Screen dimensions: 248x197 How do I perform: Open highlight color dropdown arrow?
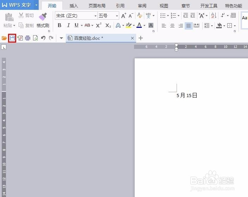134,25
